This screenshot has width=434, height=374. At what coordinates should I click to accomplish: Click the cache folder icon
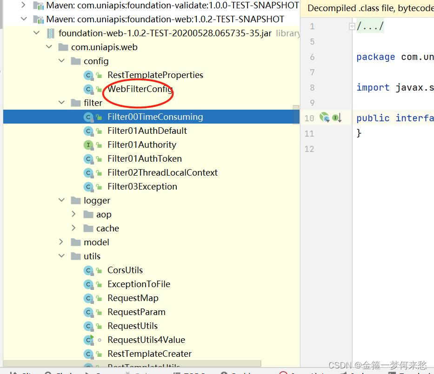pyautogui.click(x=88, y=228)
